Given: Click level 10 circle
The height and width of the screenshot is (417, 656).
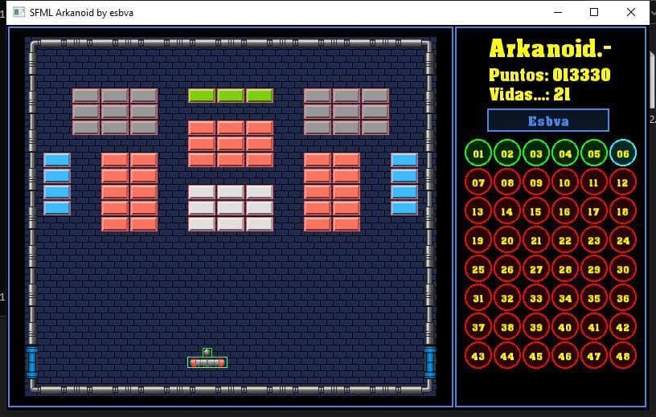Looking at the screenshot, I should (565, 182).
